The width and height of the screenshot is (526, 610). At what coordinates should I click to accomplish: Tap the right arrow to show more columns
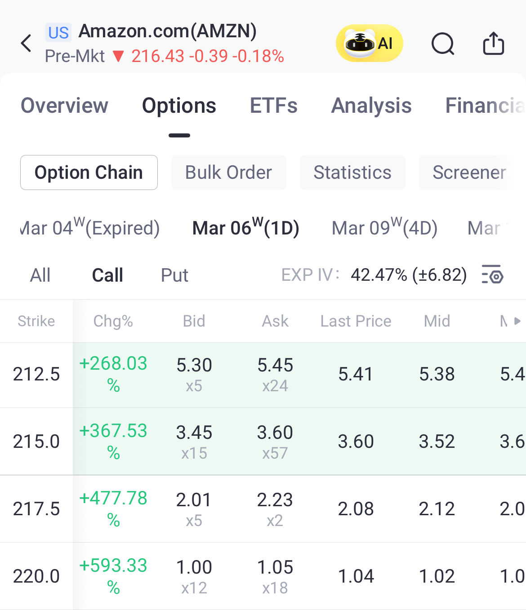pyautogui.click(x=517, y=321)
